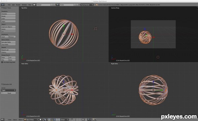Click the blue Z-axis arrow in Right Ortho
Image resolution: width=198 pixels, height=121 pixels.
(x=153, y=82)
